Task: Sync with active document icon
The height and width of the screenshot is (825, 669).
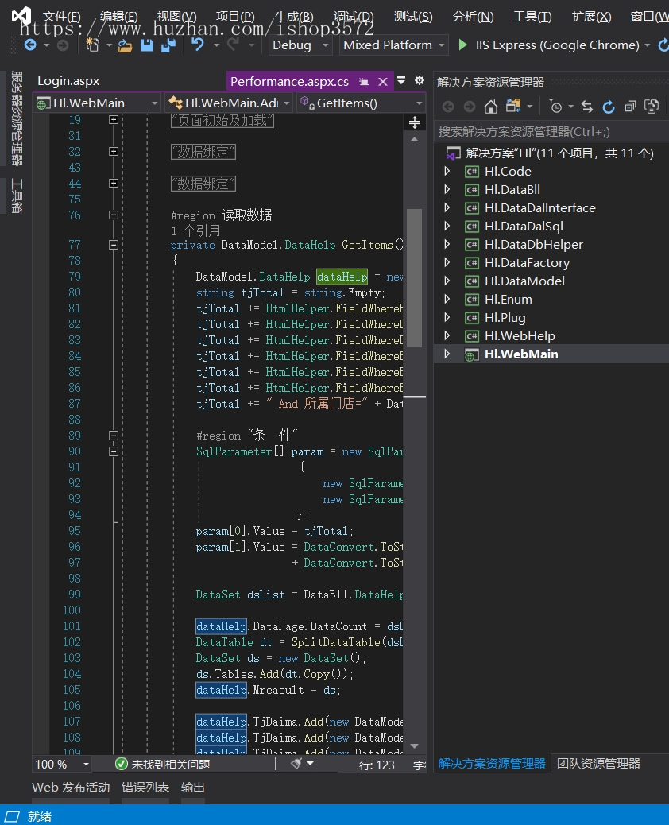Action: (587, 107)
